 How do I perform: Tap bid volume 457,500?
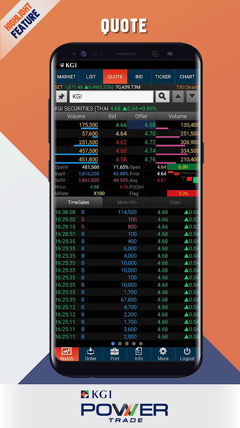click(x=89, y=151)
